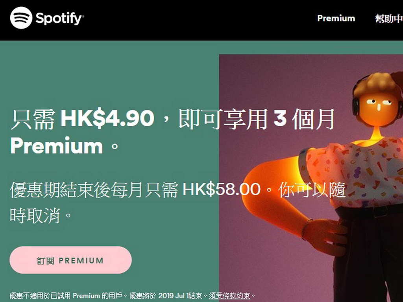This screenshot has width=403, height=302.
Task: Click the 3 個月 duration text in headline
Action: pyautogui.click(x=304, y=119)
